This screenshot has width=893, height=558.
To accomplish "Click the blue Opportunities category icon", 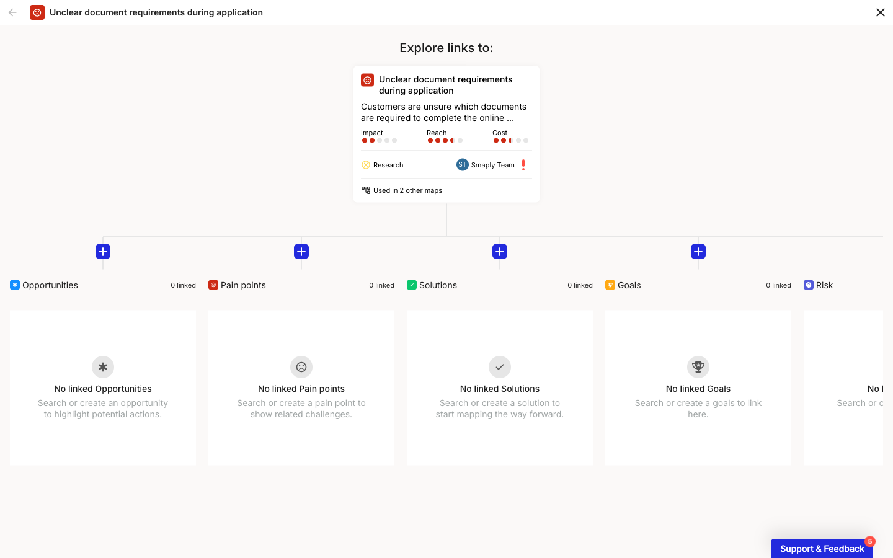I will (x=15, y=285).
